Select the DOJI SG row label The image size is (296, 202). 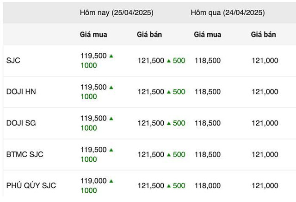coord(21,123)
